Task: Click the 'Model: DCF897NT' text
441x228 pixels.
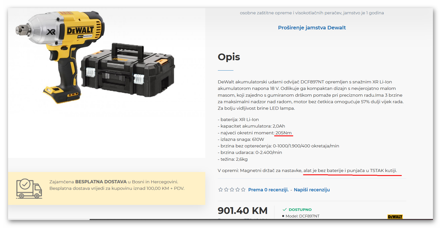Action: coord(303,216)
